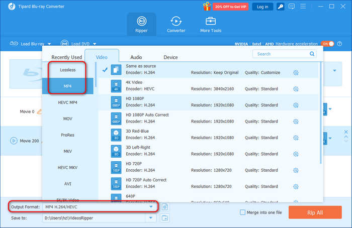Open settings gear for 3D Left-Right
The width and height of the screenshot is (352, 228).
pos(296,154)
